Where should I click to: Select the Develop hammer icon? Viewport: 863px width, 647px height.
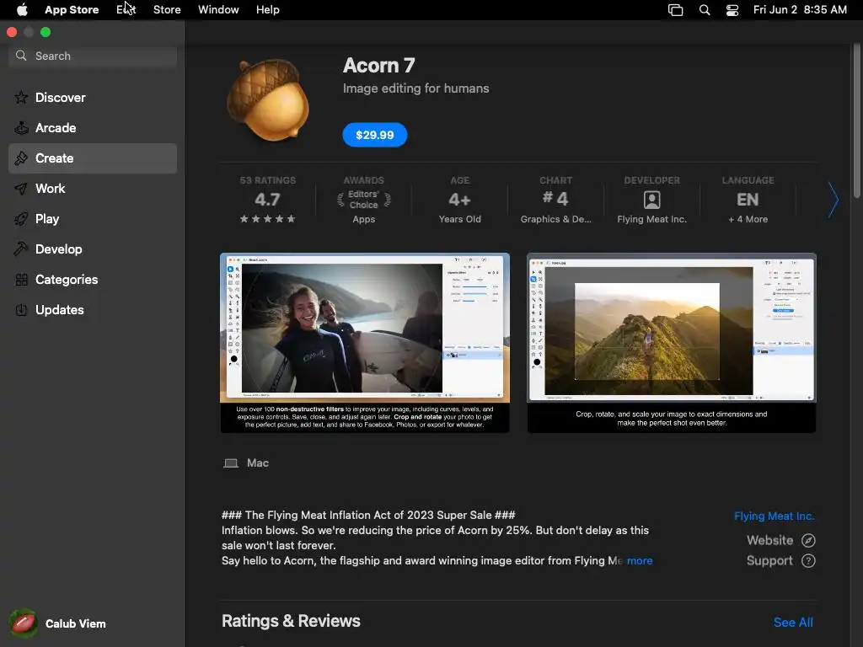point(21,249)
